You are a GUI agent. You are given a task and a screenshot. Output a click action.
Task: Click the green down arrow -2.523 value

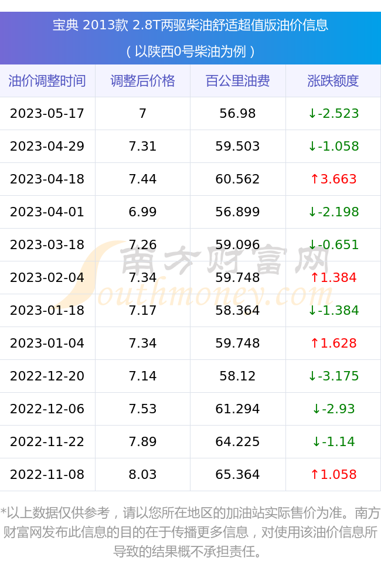coord(334,113)
